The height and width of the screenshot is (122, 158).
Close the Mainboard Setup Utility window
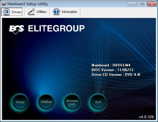coord(152,4)
